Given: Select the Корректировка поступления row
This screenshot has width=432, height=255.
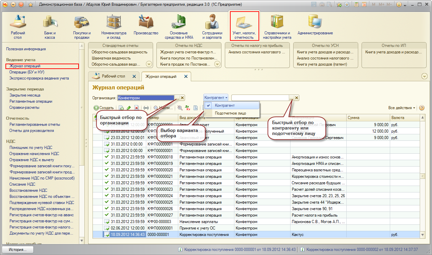Looking at the screenshot, I should (256, 235).
